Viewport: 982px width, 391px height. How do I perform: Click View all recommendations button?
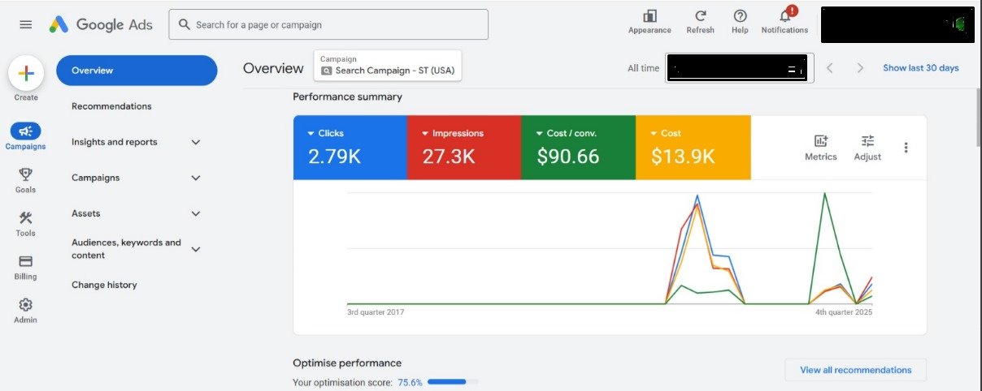(x=855, y=370)
